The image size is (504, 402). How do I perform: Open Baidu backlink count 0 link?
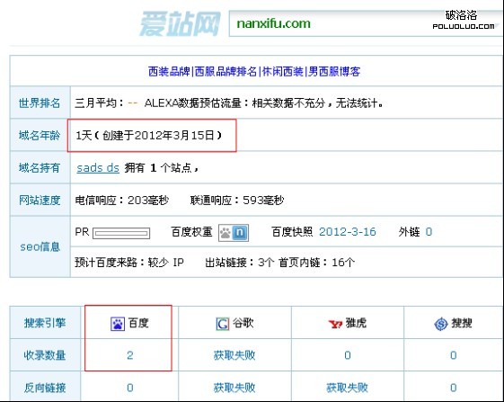(130, 388)
